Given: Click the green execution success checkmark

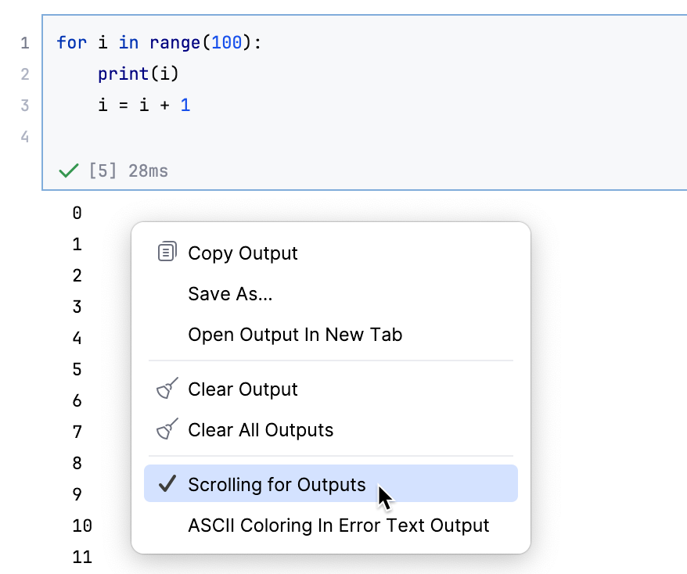Looking at the screenshot, I should click(69, 170).
